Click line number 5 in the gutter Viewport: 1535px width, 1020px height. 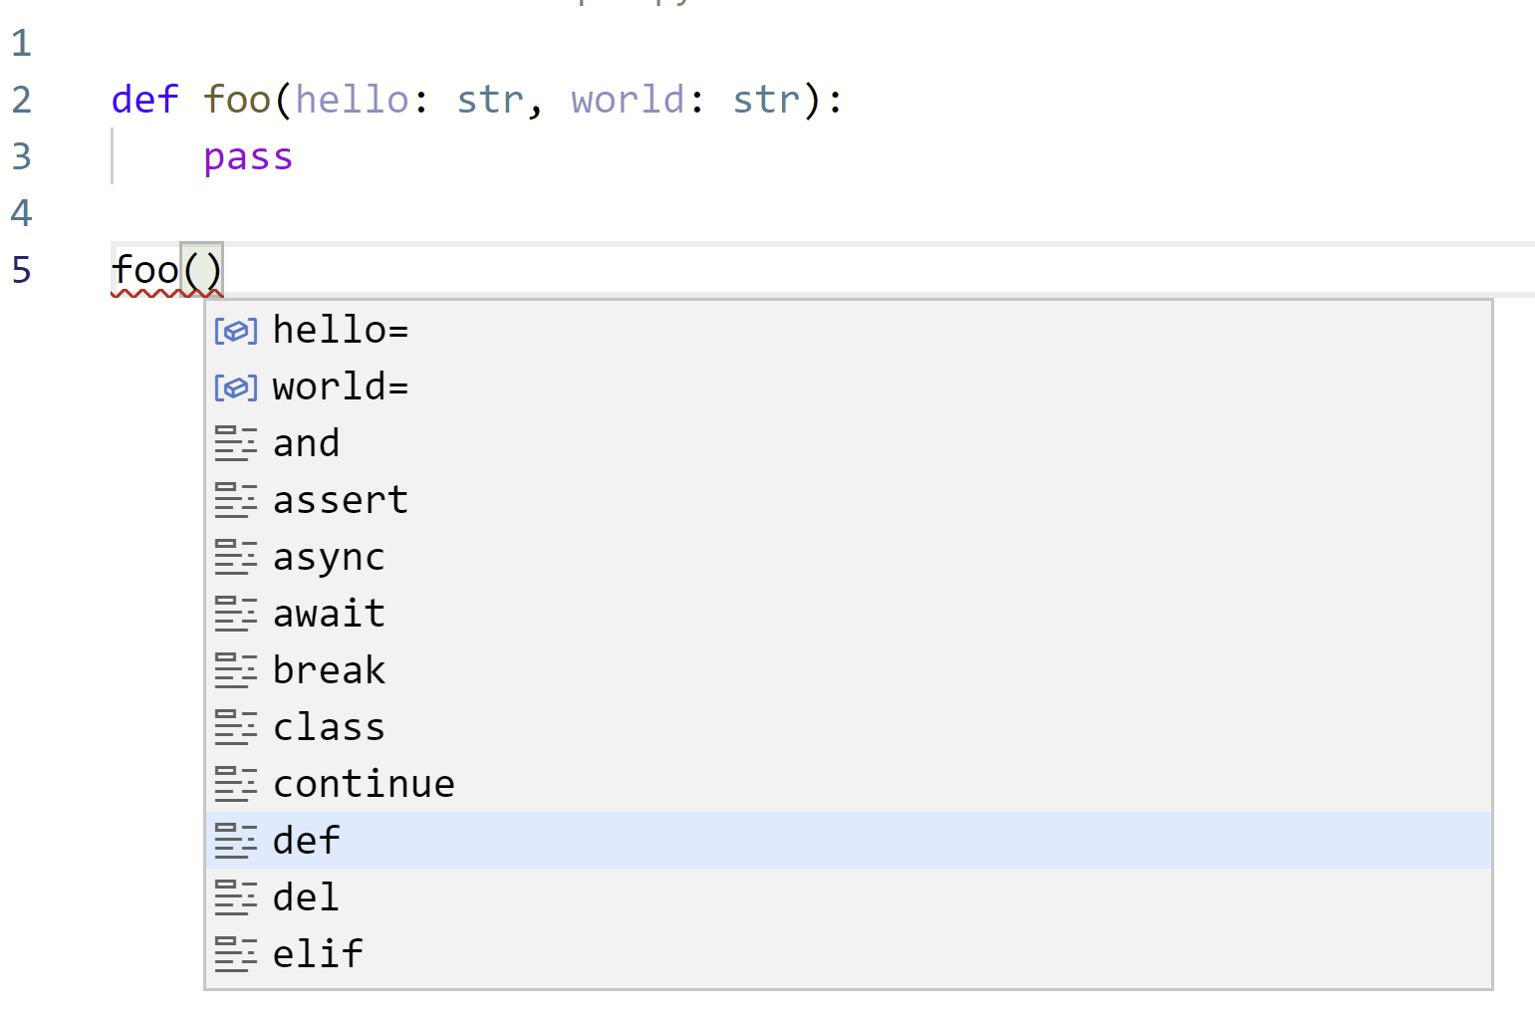22,269
